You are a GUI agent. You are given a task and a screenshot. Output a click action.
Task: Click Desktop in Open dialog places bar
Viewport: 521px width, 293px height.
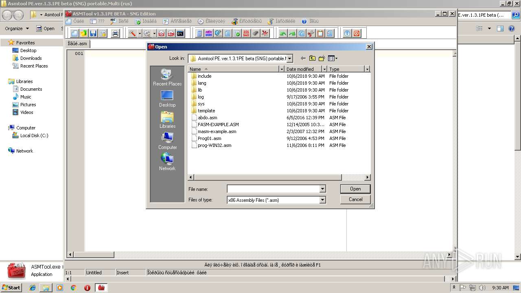pyautogui.click(x=167, y=98)
